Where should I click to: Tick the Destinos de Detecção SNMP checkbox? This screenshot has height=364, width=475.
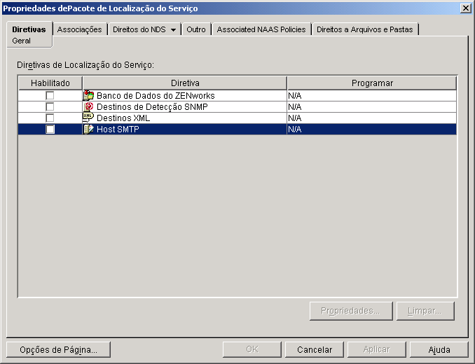point(50,107)
